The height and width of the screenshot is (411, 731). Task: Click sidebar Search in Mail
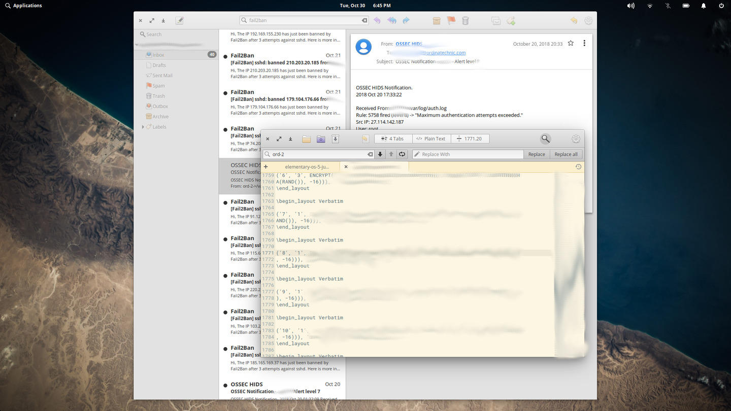click(176, 35)
